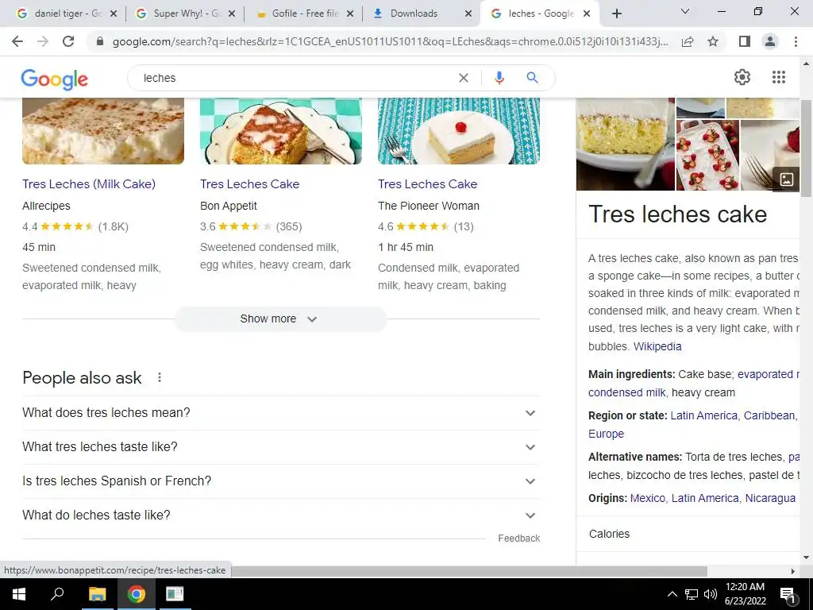Go to Google homepage logo
813x610 pixels.
point(55,79)
